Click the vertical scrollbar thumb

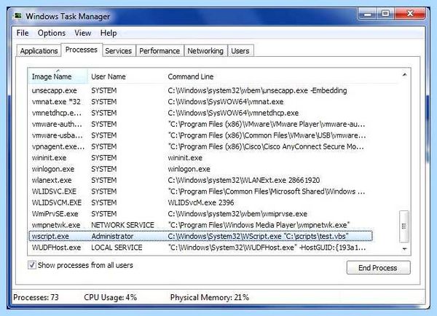point(404,226)
